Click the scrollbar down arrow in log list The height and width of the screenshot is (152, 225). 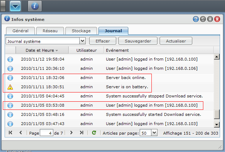(x=216, y=124)
